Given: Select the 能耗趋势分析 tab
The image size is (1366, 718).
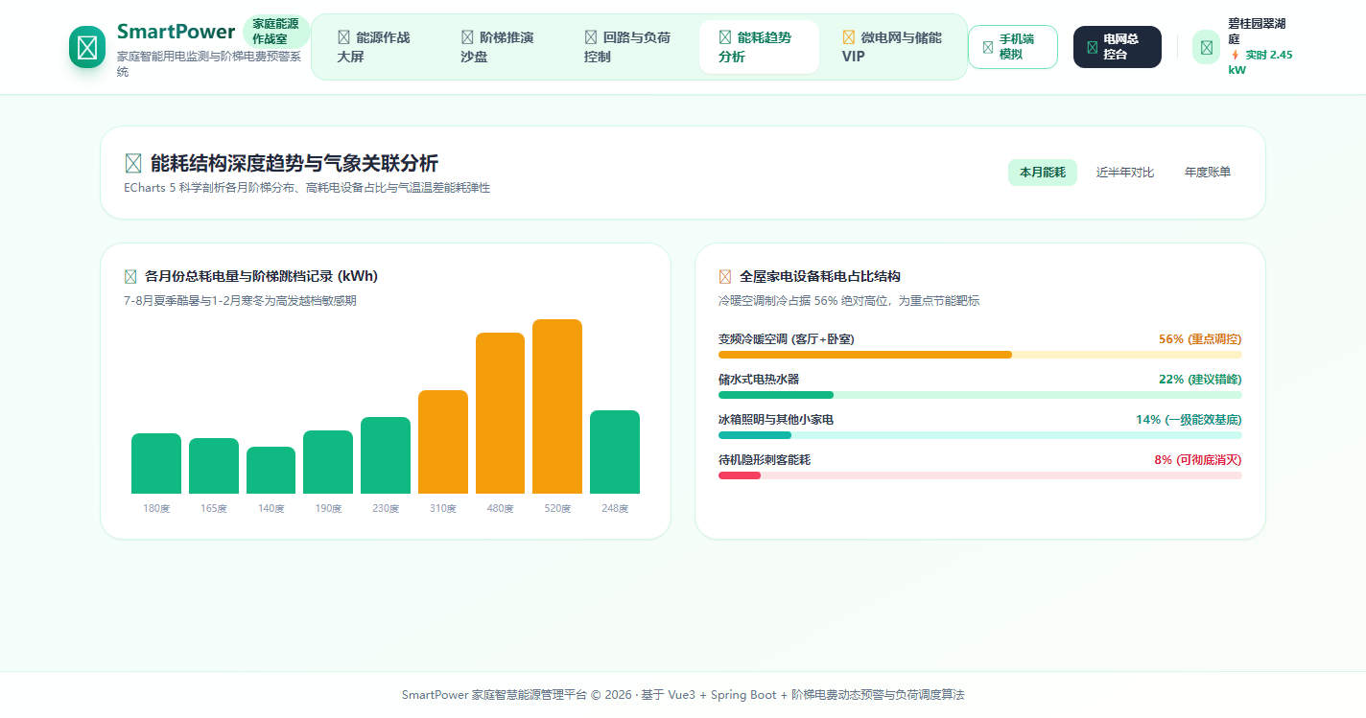Looking at the screenshot, I should (759, 47).
